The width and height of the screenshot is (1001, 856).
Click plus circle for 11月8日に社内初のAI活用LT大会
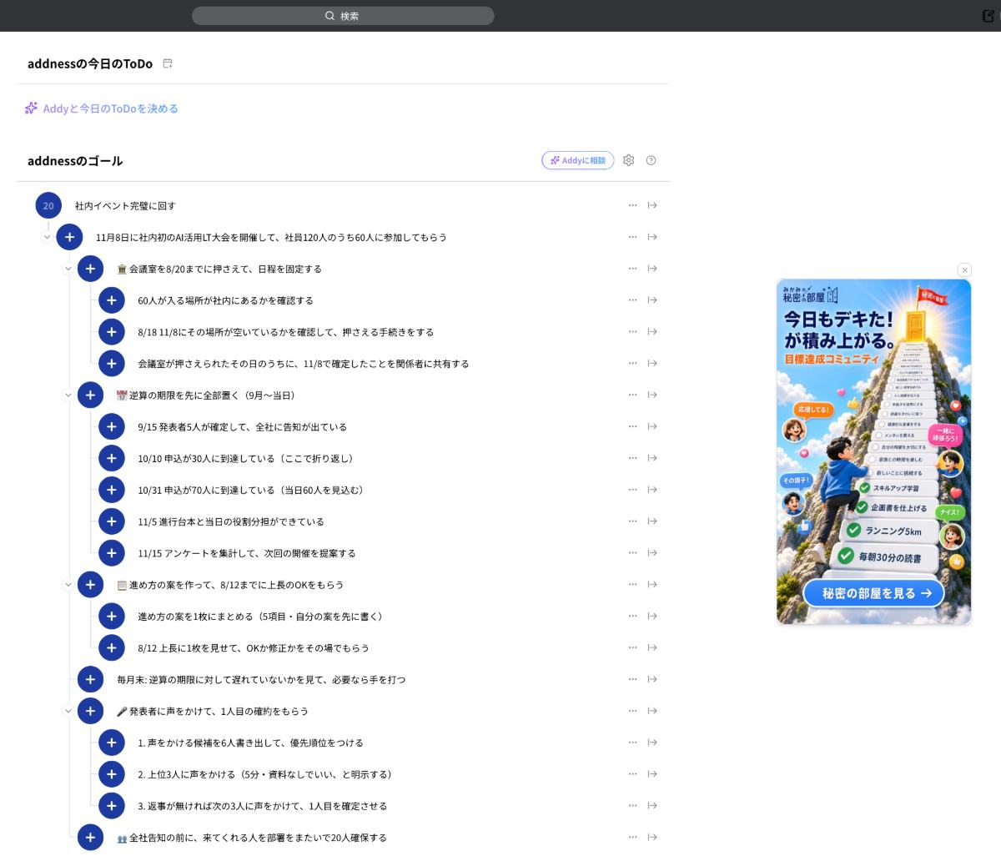tap(69, 237)
